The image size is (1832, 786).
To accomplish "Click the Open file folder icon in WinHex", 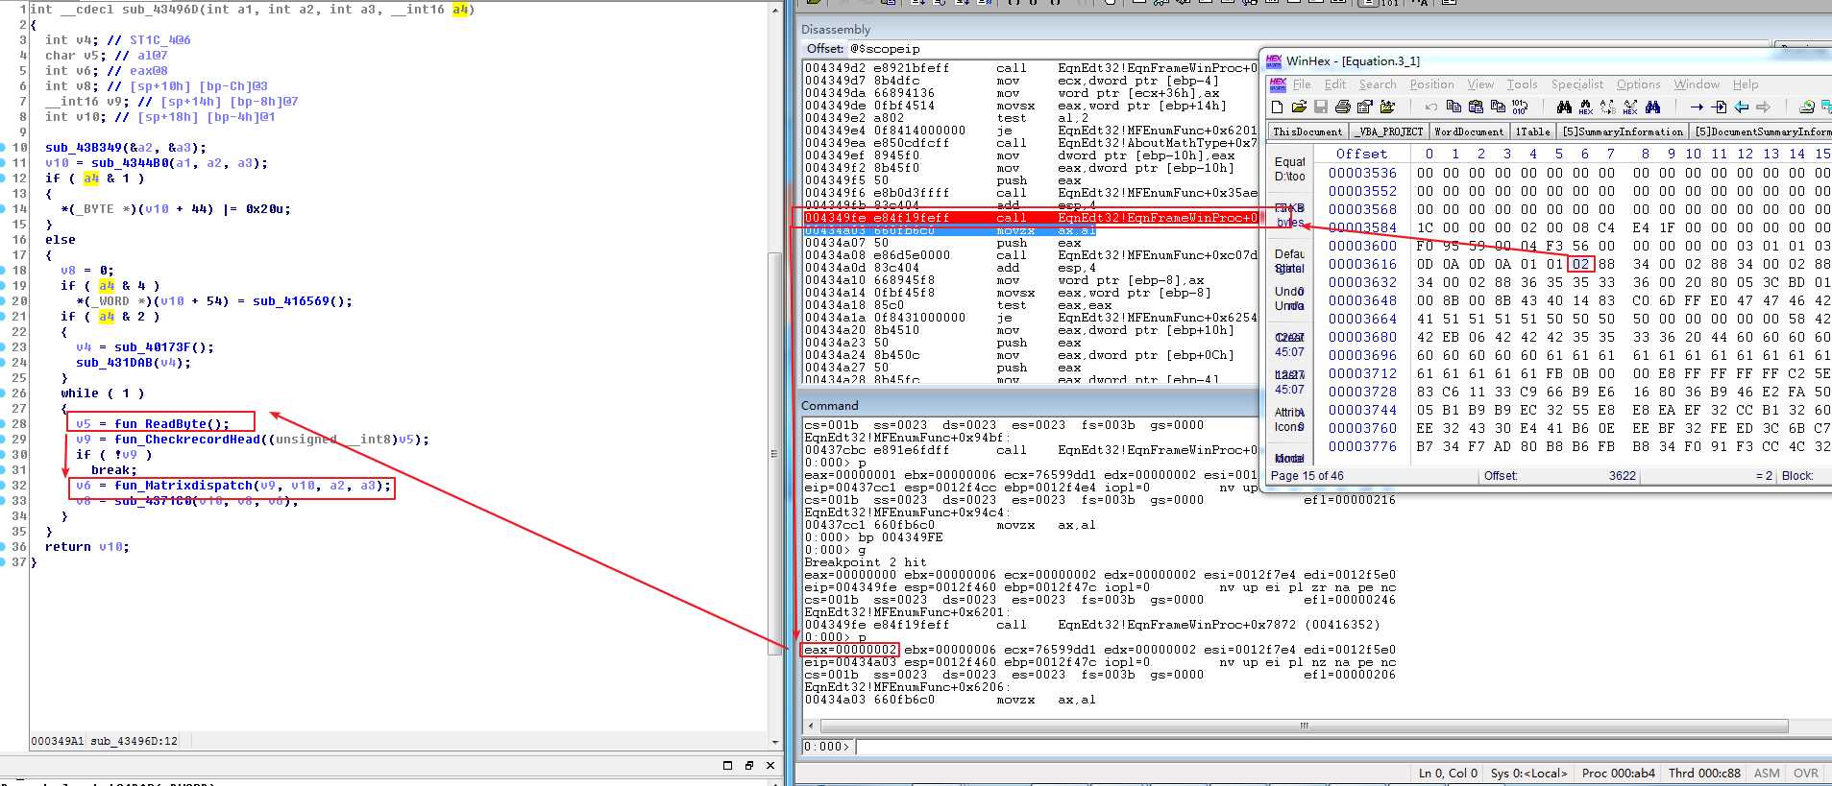I will click(x=1299, y=107).
